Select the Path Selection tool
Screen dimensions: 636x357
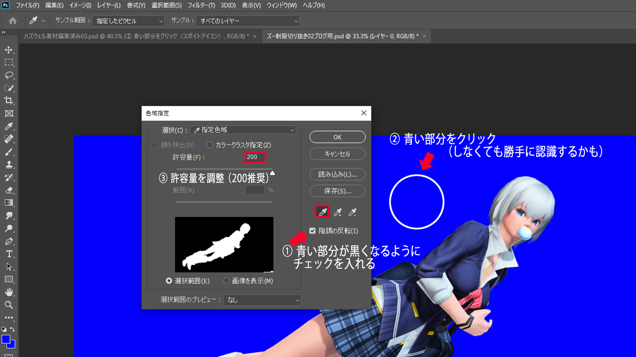point(9,267)
